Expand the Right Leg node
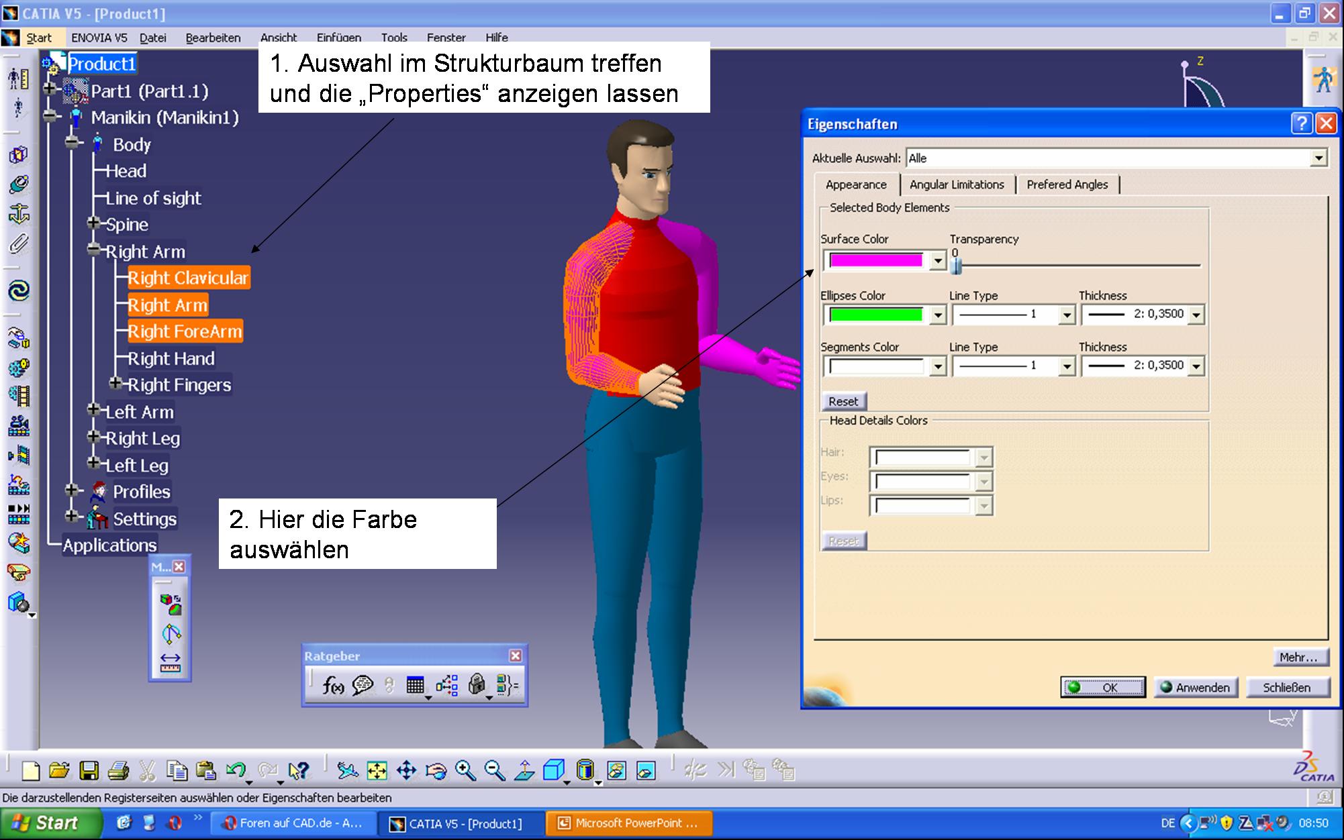Image resolution: width=1344 pixels, height=840 pixels. pos(94,437)
